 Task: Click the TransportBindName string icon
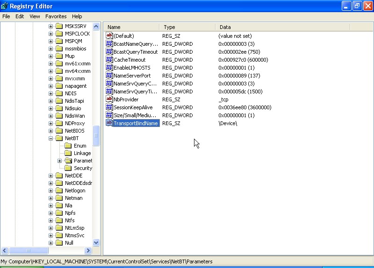[109, 123]
